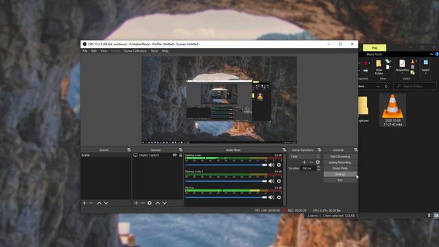Move the scene down with the Scenes arrow
Screen dimensions: 439x247
coord(106,203)
